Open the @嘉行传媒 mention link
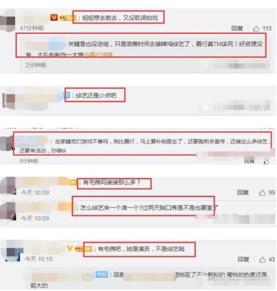The width and height of the screenshot is (277, 291). tap(98, 55)
